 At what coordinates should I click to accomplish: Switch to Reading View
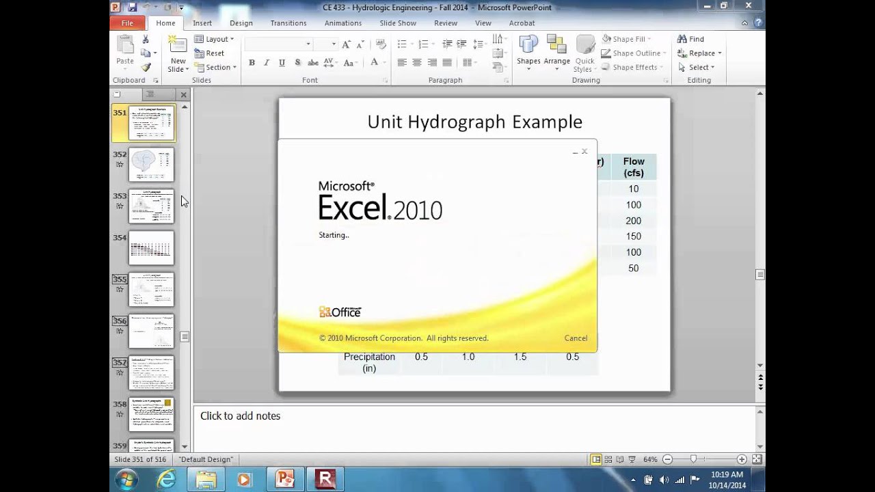coord(619,459)
